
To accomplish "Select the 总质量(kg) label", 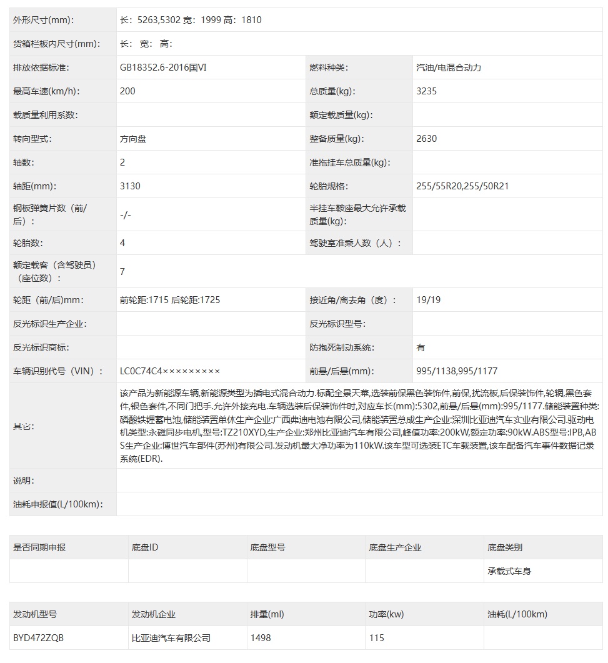I will pos(332,91).
